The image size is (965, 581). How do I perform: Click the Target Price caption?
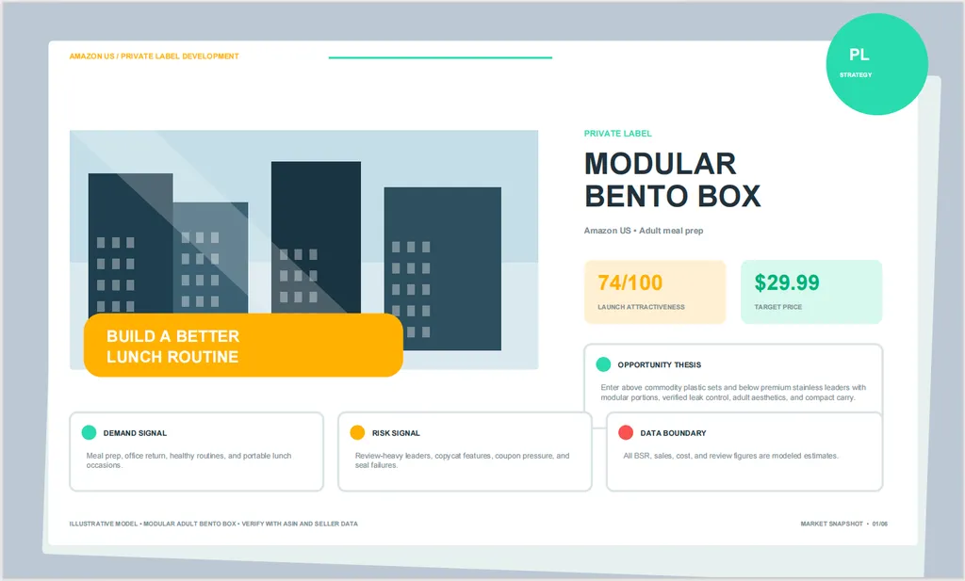777,307
